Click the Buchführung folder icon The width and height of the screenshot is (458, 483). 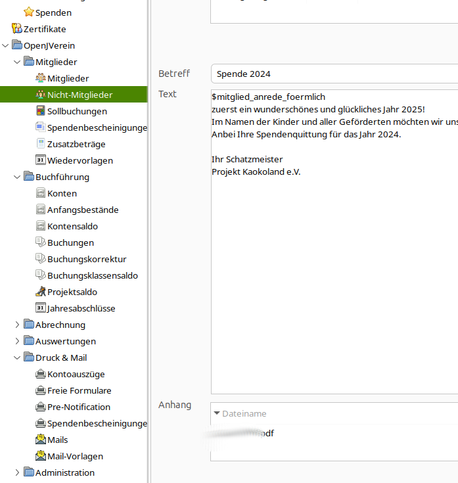pos(29,177)
